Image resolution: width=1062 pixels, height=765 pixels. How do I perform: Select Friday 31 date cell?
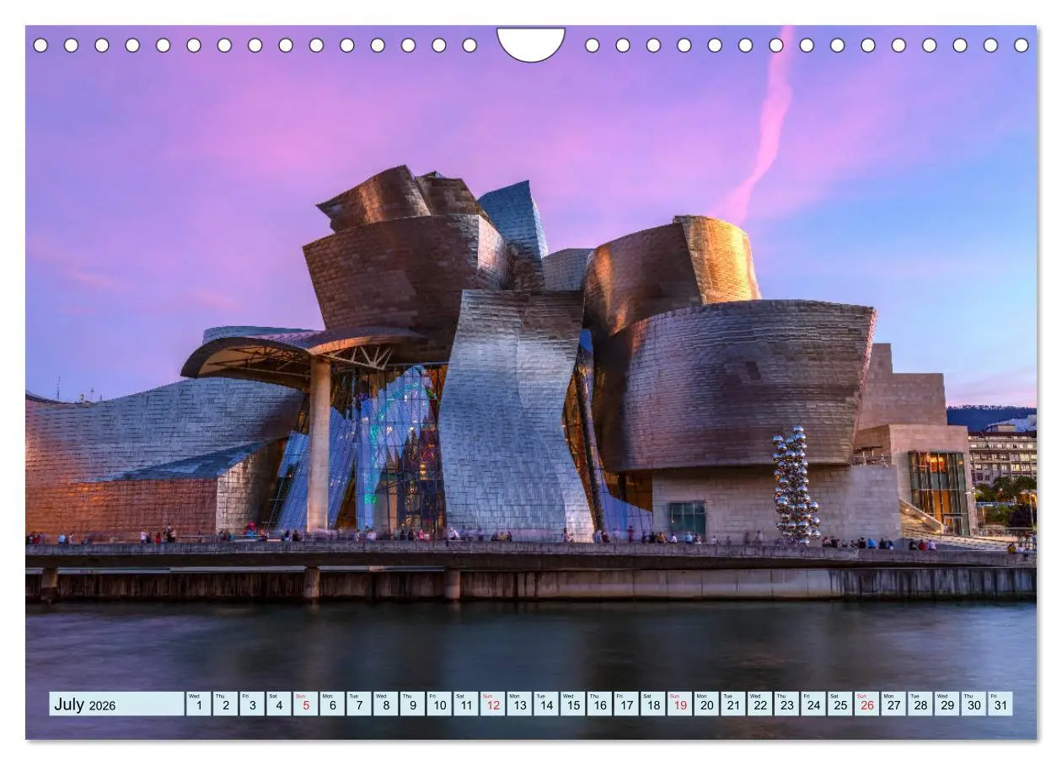[1000, 703]
